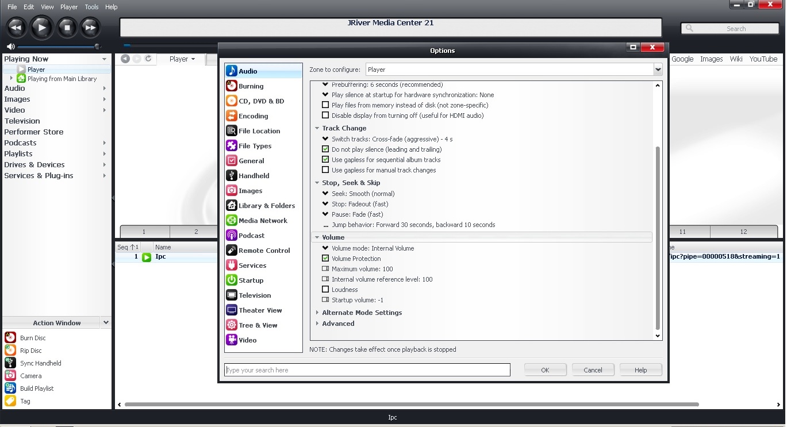The width and height of the screenshot is (787, 427).
Task: Open Tree & View options category
Action: click(x=263, y=325)
